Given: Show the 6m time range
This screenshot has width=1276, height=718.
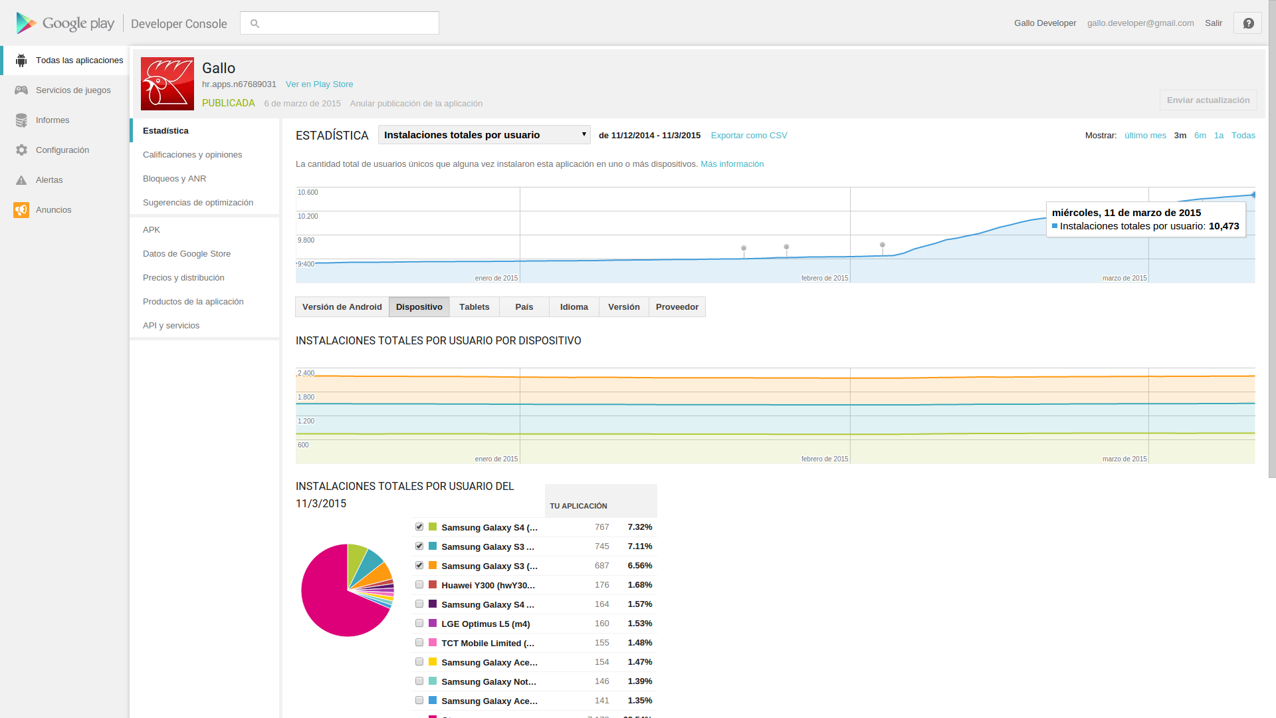Looking at the screenshot, I should pos(1200,136).
